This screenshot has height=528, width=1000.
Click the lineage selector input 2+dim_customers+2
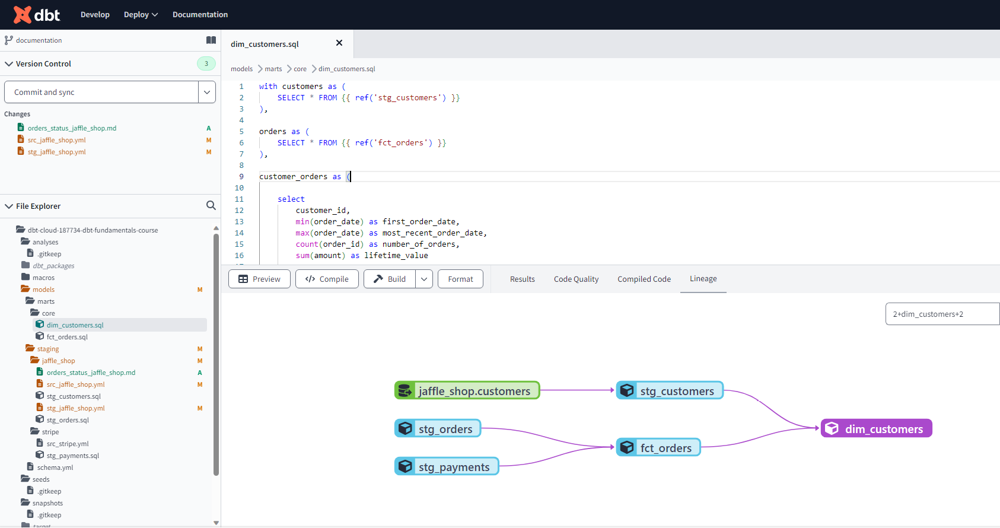tap(942, 314)
